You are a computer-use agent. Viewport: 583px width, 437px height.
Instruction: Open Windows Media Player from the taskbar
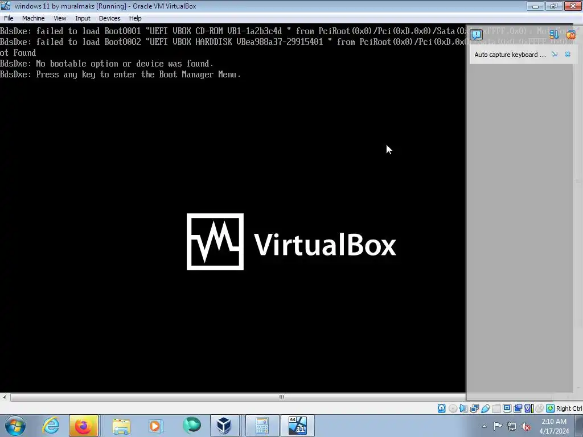[155, 426]
